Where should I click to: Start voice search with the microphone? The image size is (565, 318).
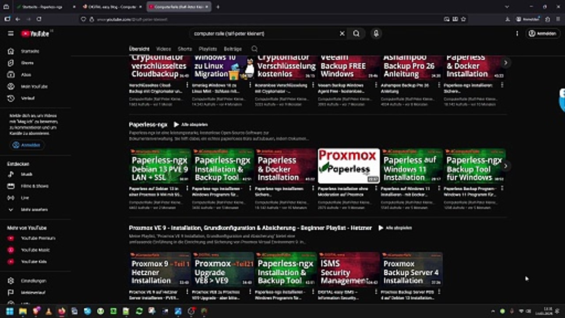tap(376, 34)
